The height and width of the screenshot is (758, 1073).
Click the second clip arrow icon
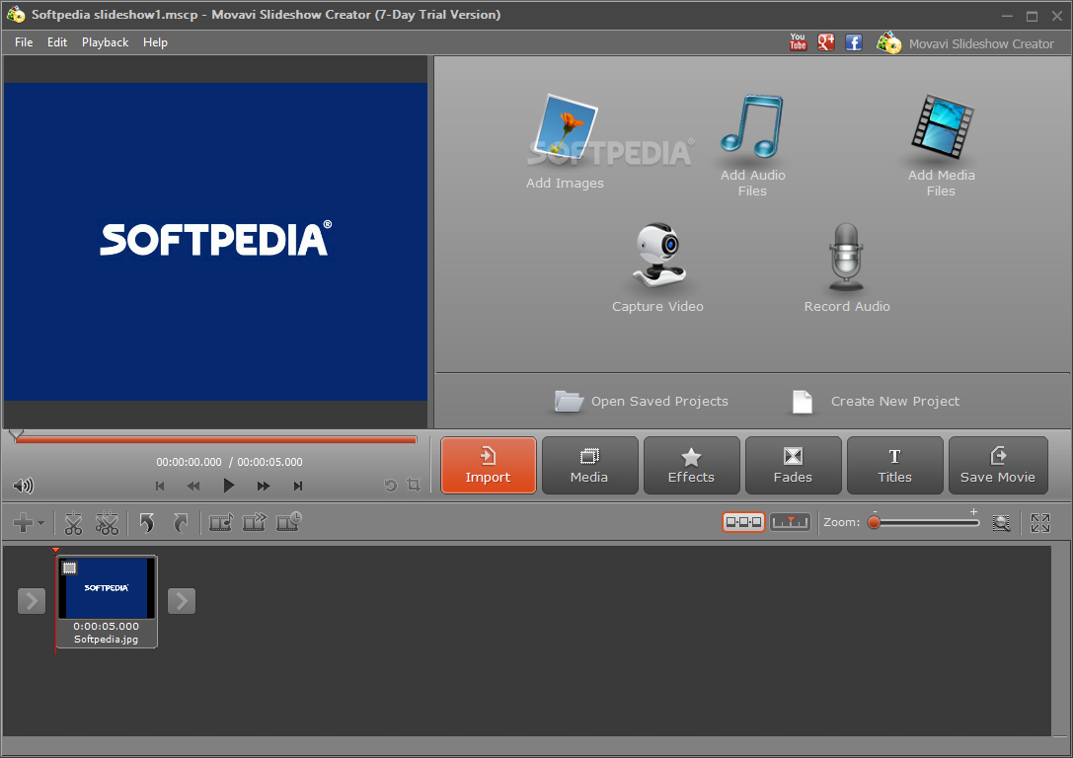tap(255, 523)
